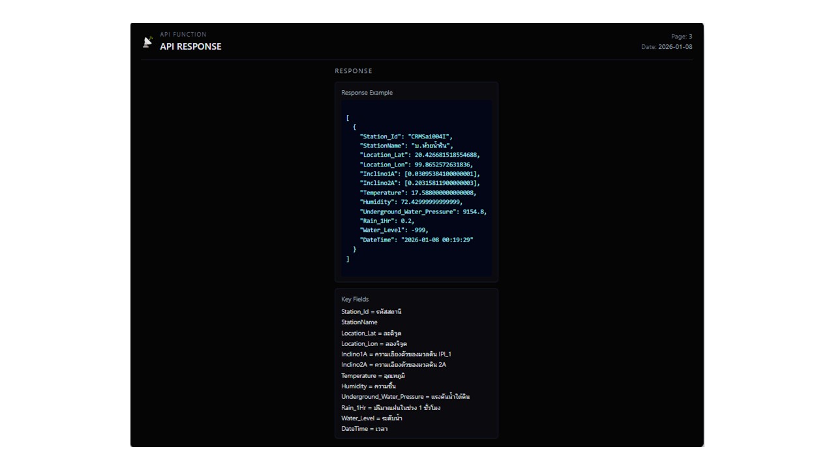Click the Response Example card title
The image size is (835, 470).
coord(367,93)
